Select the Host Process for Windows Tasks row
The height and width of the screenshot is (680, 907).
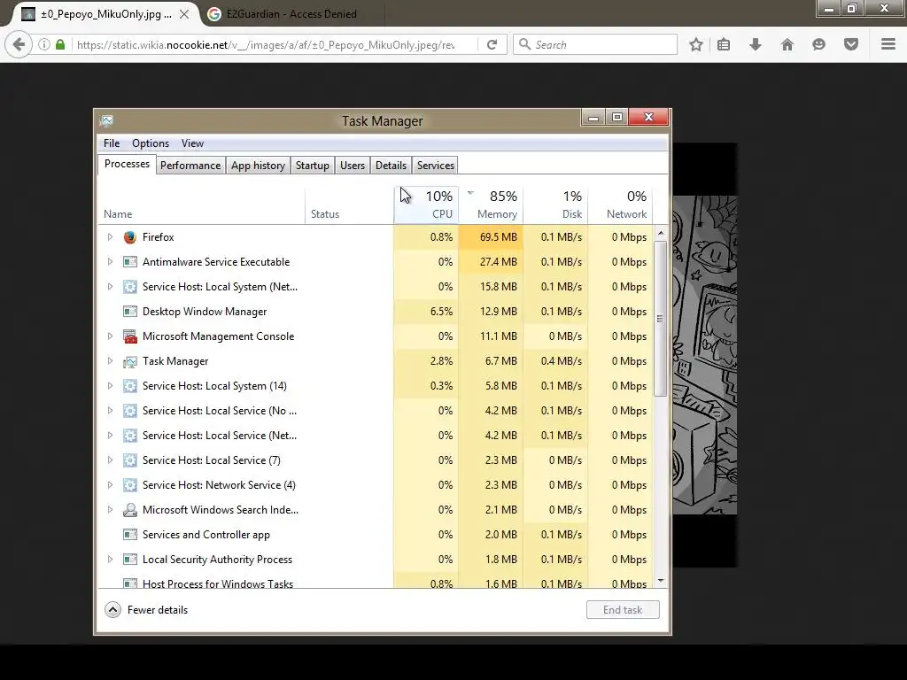pos(376,582)
